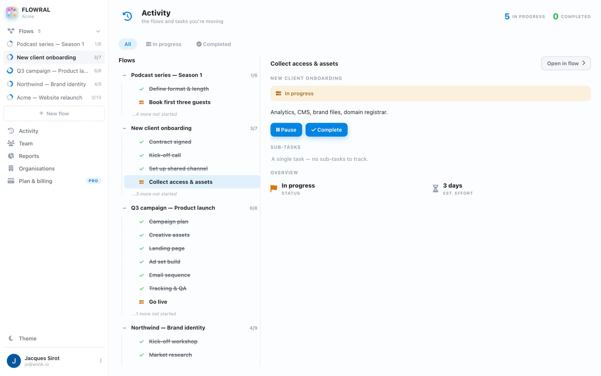
Task: Select the Kick-off workshop task
Action: (192, 341)
